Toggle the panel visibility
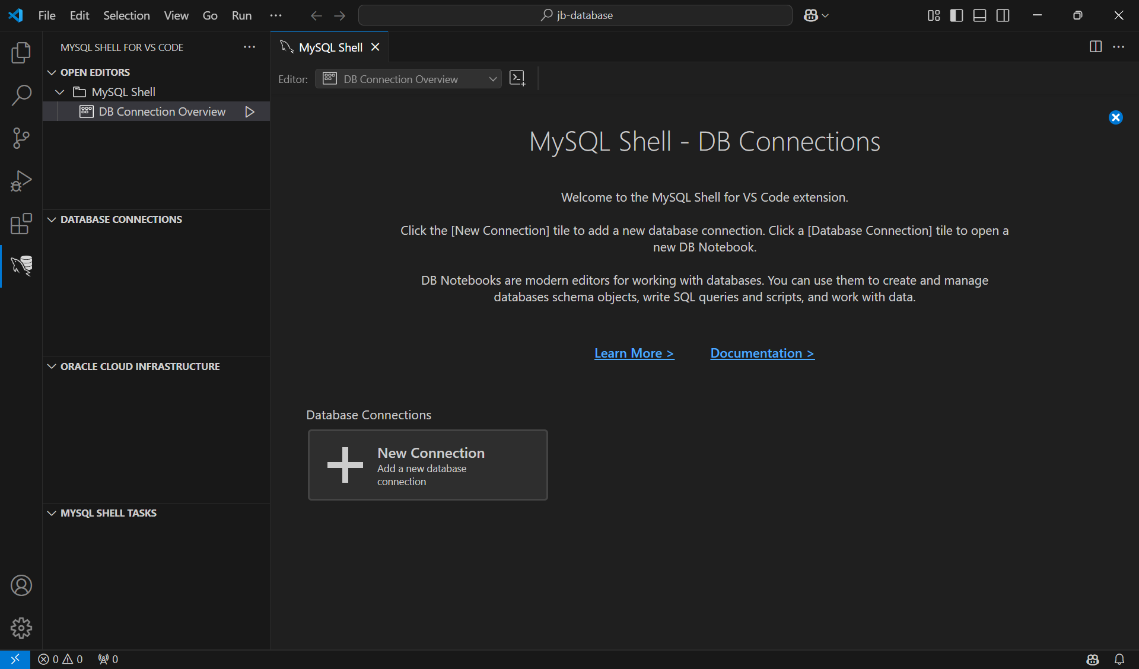 979,15
